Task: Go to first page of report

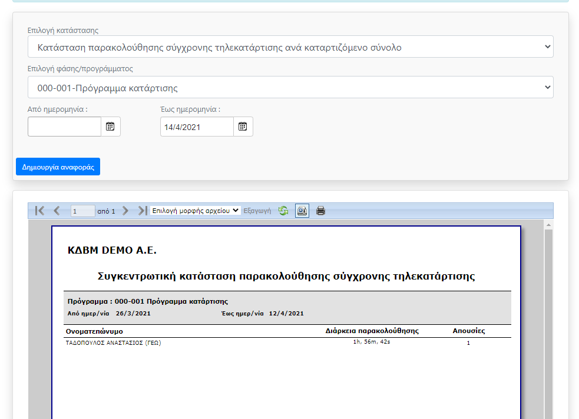Action: pyautogui.click(x=39, y=211)
